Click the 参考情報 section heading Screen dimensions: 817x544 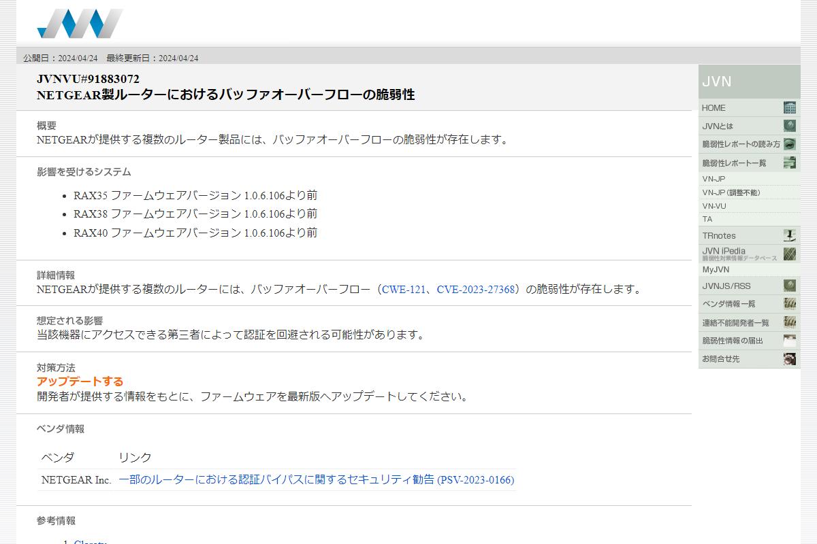[56, 521]
